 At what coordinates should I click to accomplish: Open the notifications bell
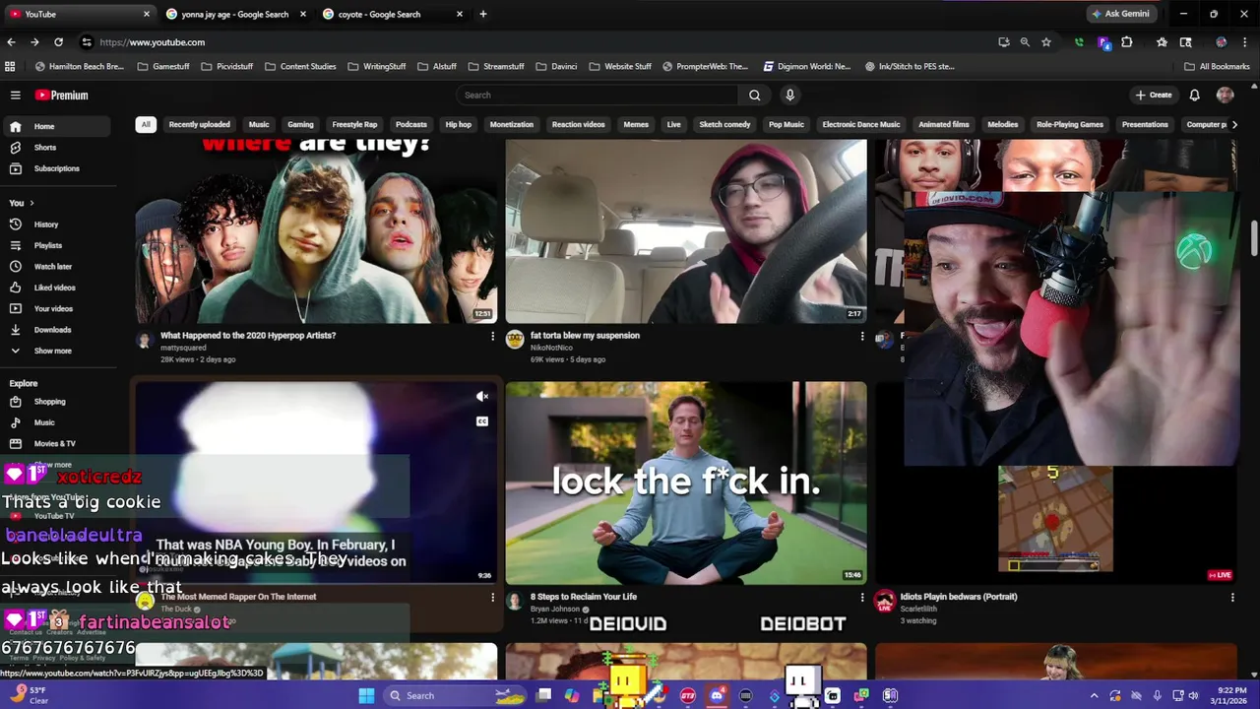tap(1194, 96)
